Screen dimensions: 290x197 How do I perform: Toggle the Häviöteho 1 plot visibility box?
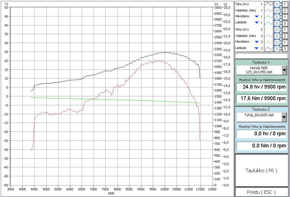(277, 17)
